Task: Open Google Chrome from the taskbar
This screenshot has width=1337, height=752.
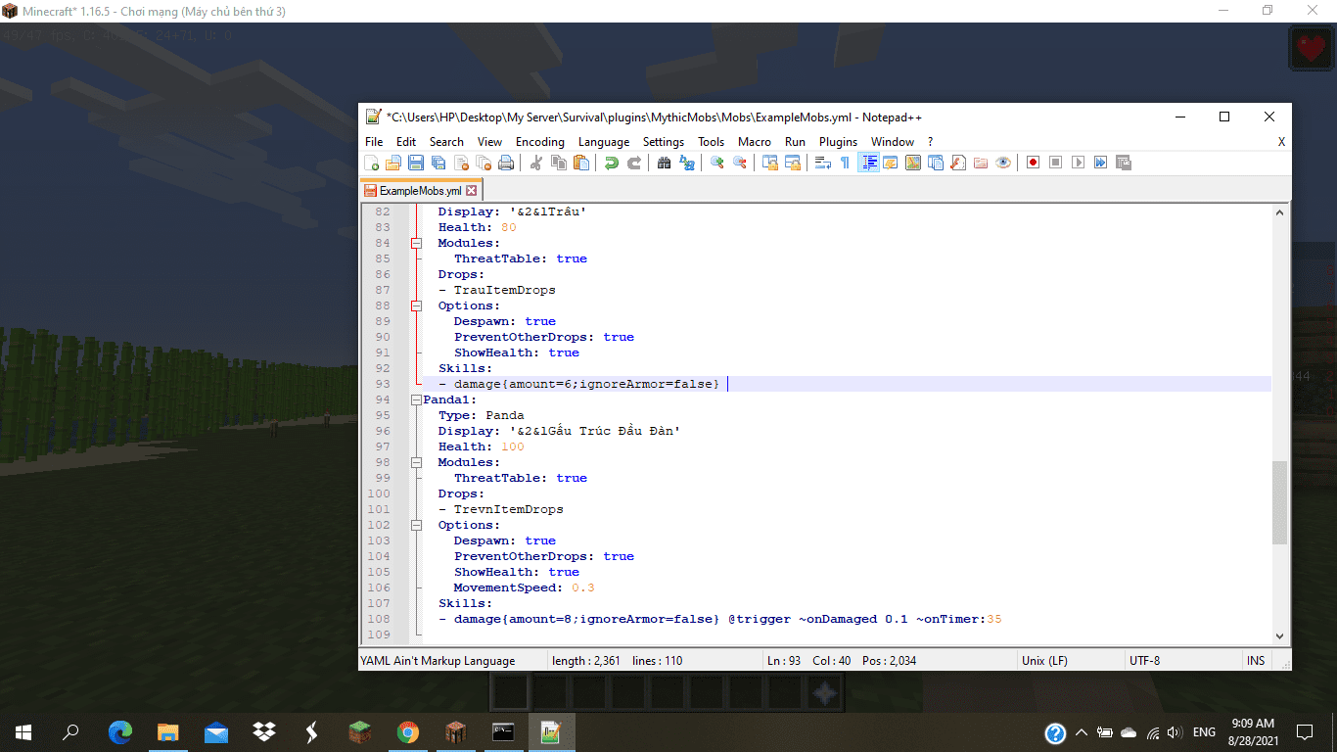Action: pos(408,731)
